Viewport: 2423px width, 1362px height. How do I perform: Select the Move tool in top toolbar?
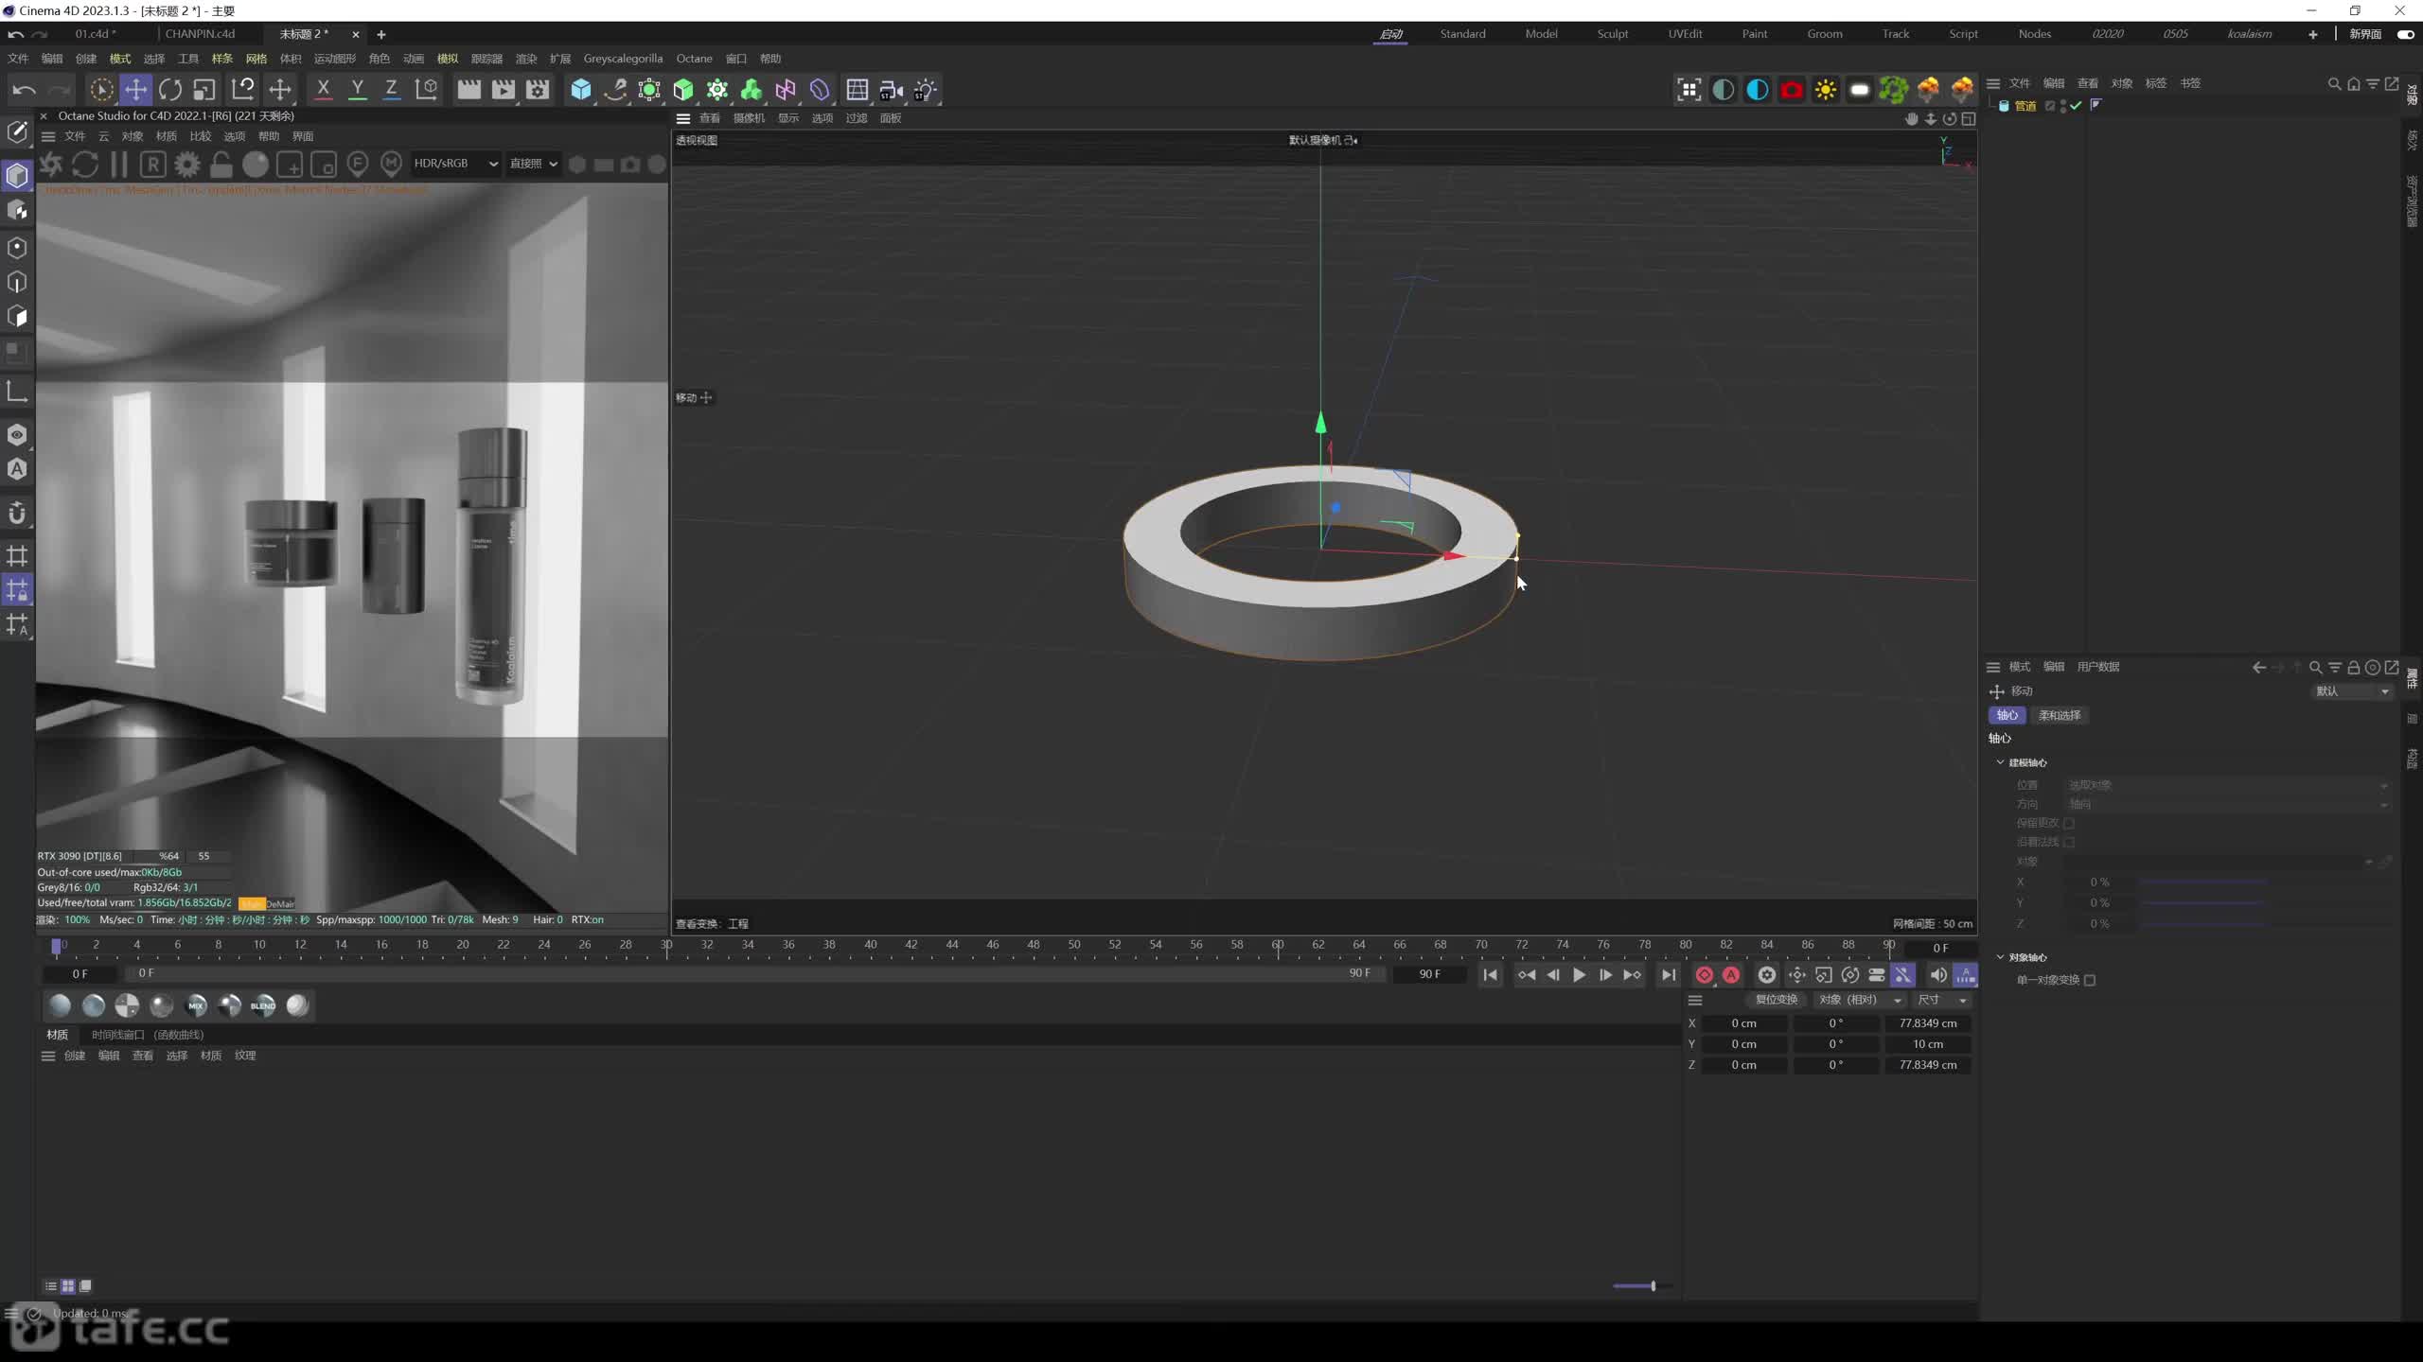pyautogui.click(x=135, y=90)
